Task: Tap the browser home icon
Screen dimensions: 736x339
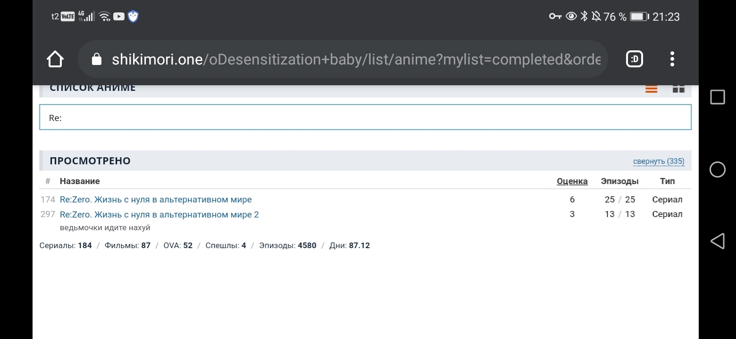Action: 55,59
